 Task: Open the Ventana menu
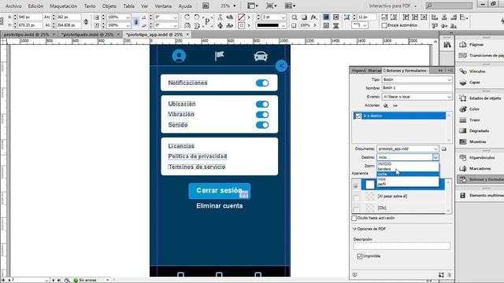pyautogui.click(x=163, y=6)
